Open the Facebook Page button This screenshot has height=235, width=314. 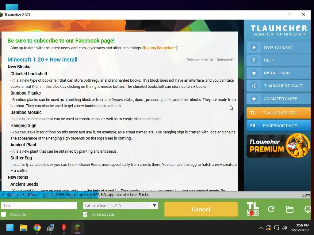(x=278, y=126)
